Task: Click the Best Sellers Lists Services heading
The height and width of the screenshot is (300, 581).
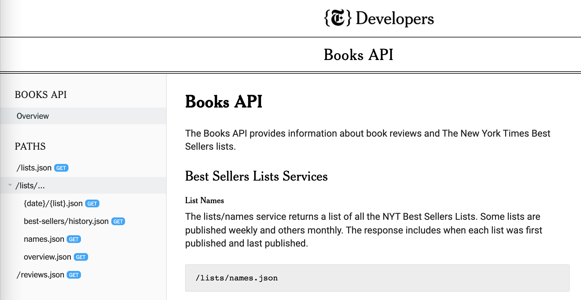Action: click(x=256, y=176)
